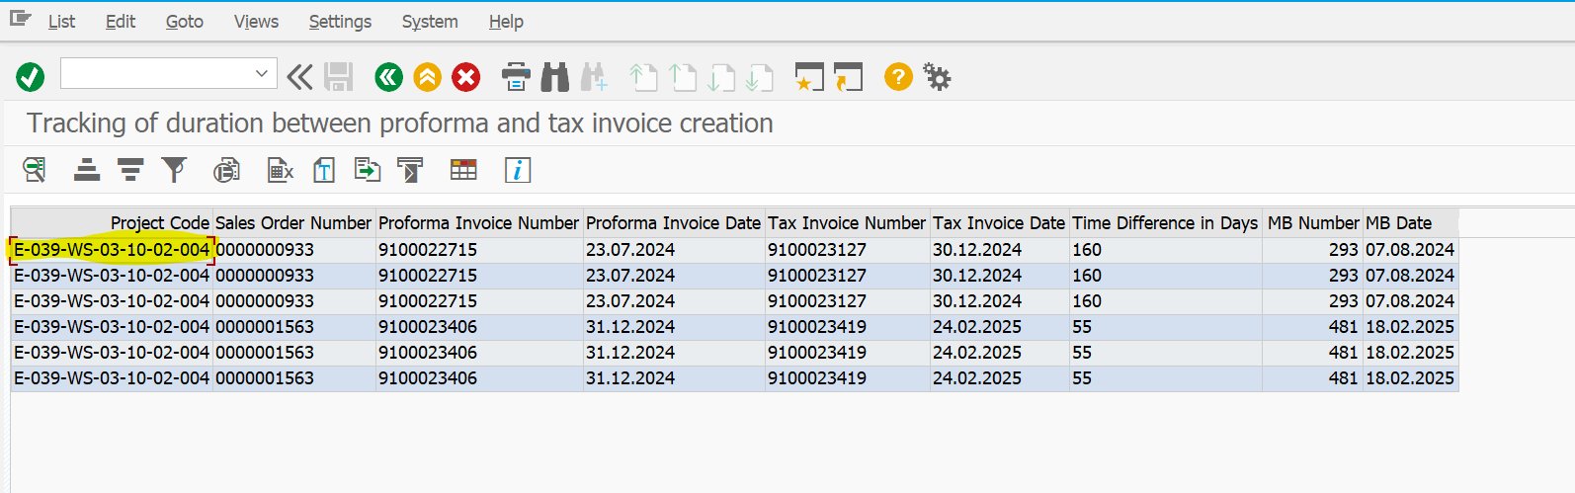This screenshot has width=1575, height=493.
Task: Click the yellow Exit button
Action: [427, 77]
